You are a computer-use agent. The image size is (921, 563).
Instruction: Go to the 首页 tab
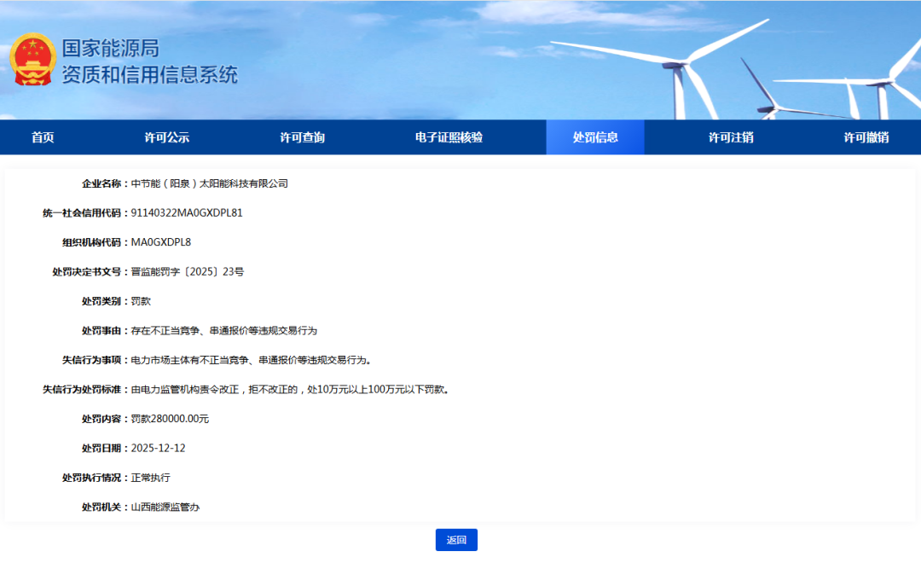pos(43,137)
